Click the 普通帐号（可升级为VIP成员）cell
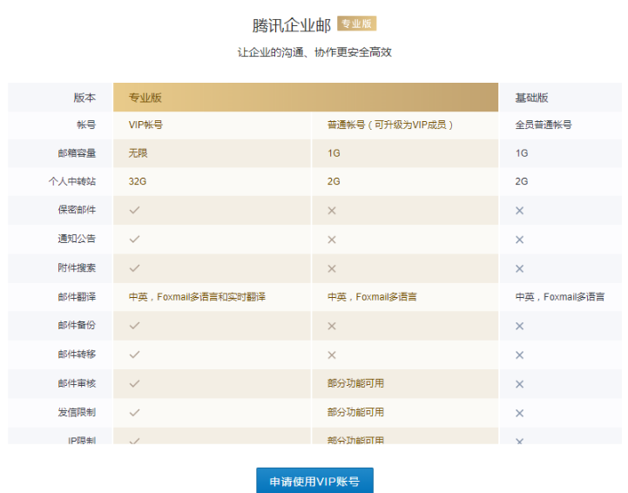The image size is (628, 493). point(390,125)
